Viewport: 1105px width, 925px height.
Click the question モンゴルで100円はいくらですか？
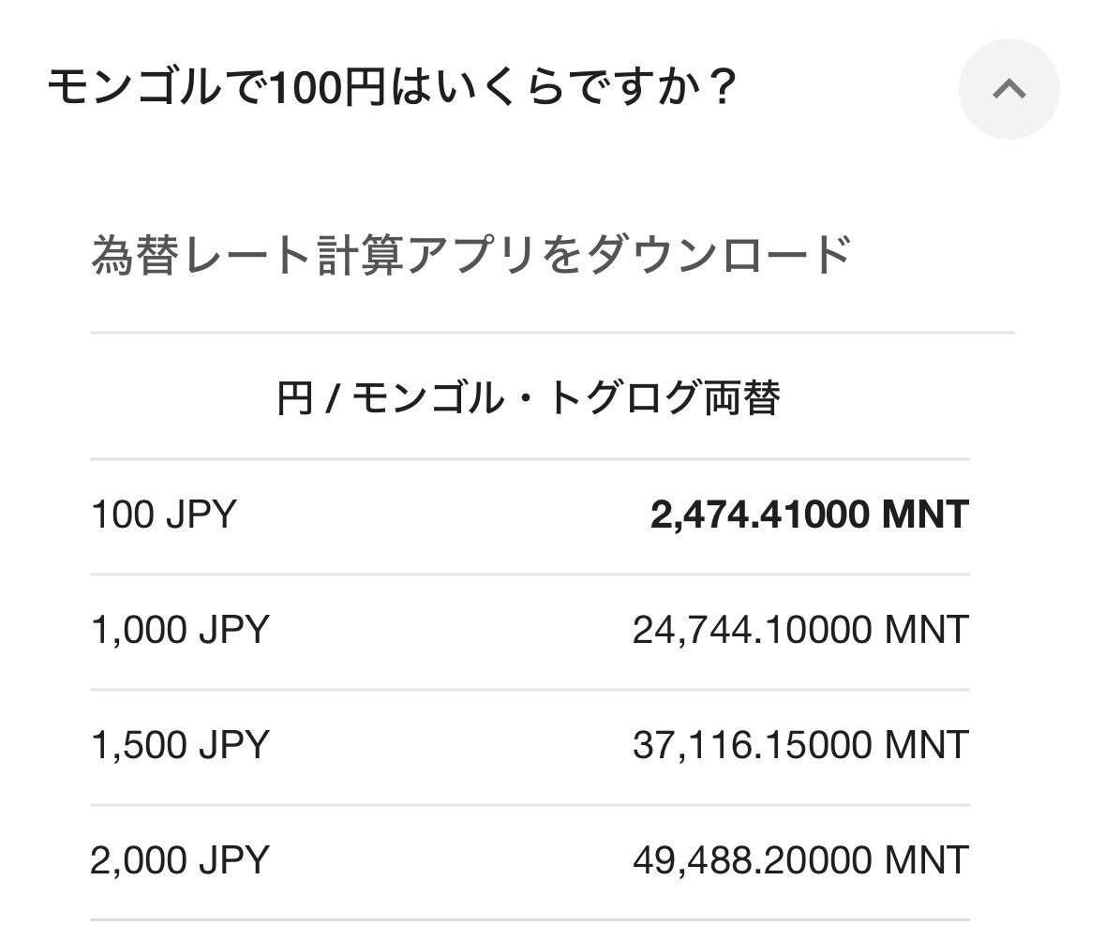coord(392,88)
